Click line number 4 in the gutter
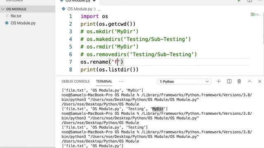 click(x=71, y=39)
